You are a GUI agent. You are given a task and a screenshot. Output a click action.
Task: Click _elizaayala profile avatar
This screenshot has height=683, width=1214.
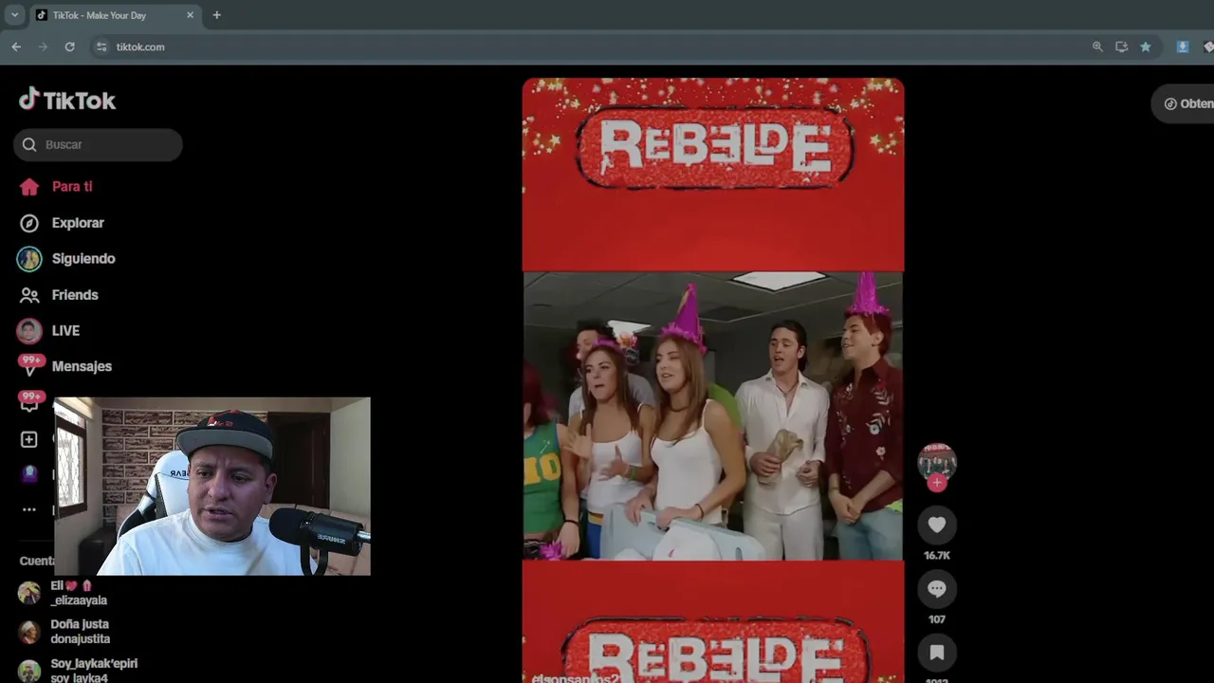(29, 593)
